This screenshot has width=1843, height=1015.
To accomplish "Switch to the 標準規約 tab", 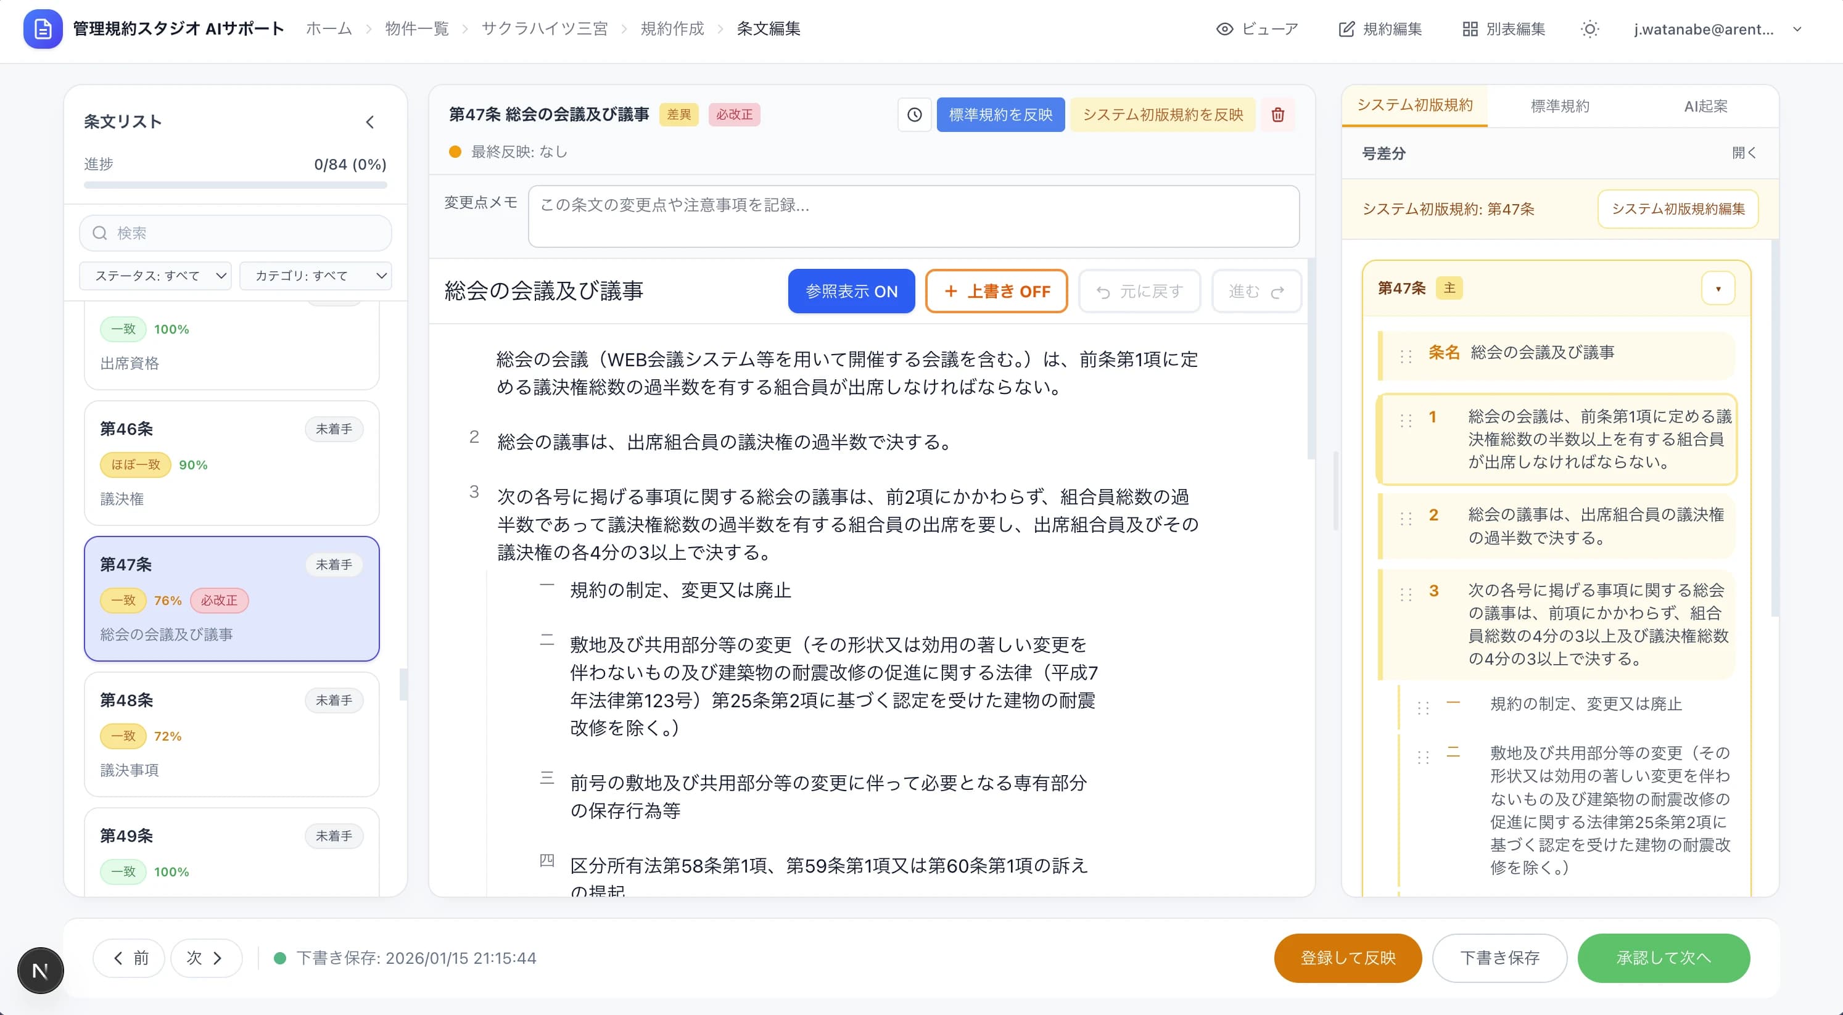I will 1560,107.
